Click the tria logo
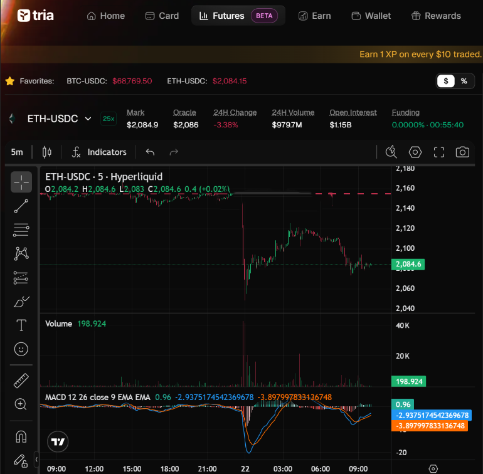This screenshot has width=483, height=474. [35, 16]
